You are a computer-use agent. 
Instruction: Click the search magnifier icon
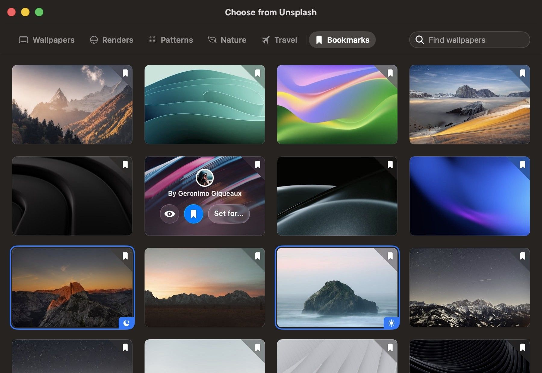point(420,40)
